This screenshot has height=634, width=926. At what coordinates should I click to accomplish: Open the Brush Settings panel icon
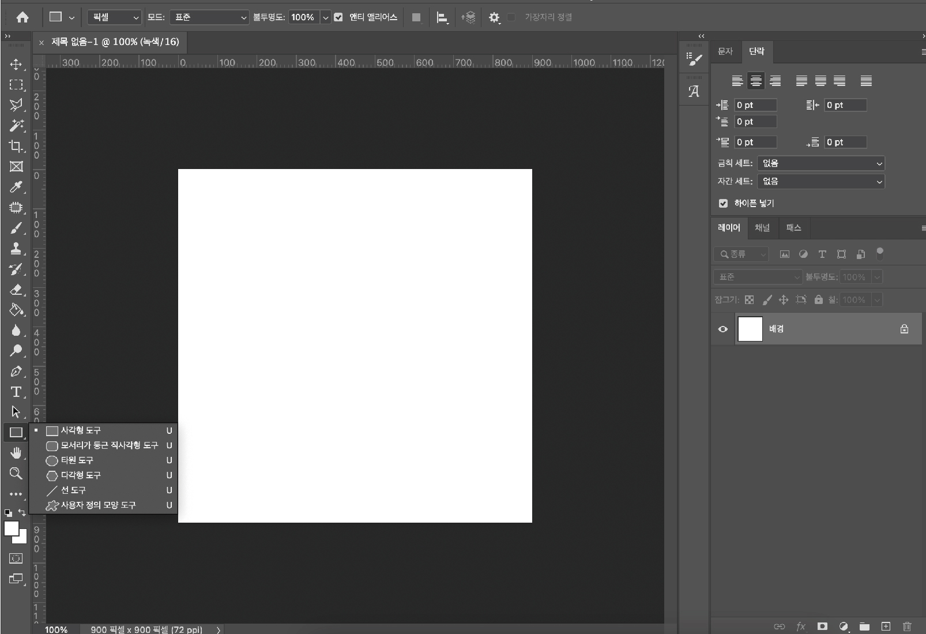pyautogui.click(x=694, y=59)
